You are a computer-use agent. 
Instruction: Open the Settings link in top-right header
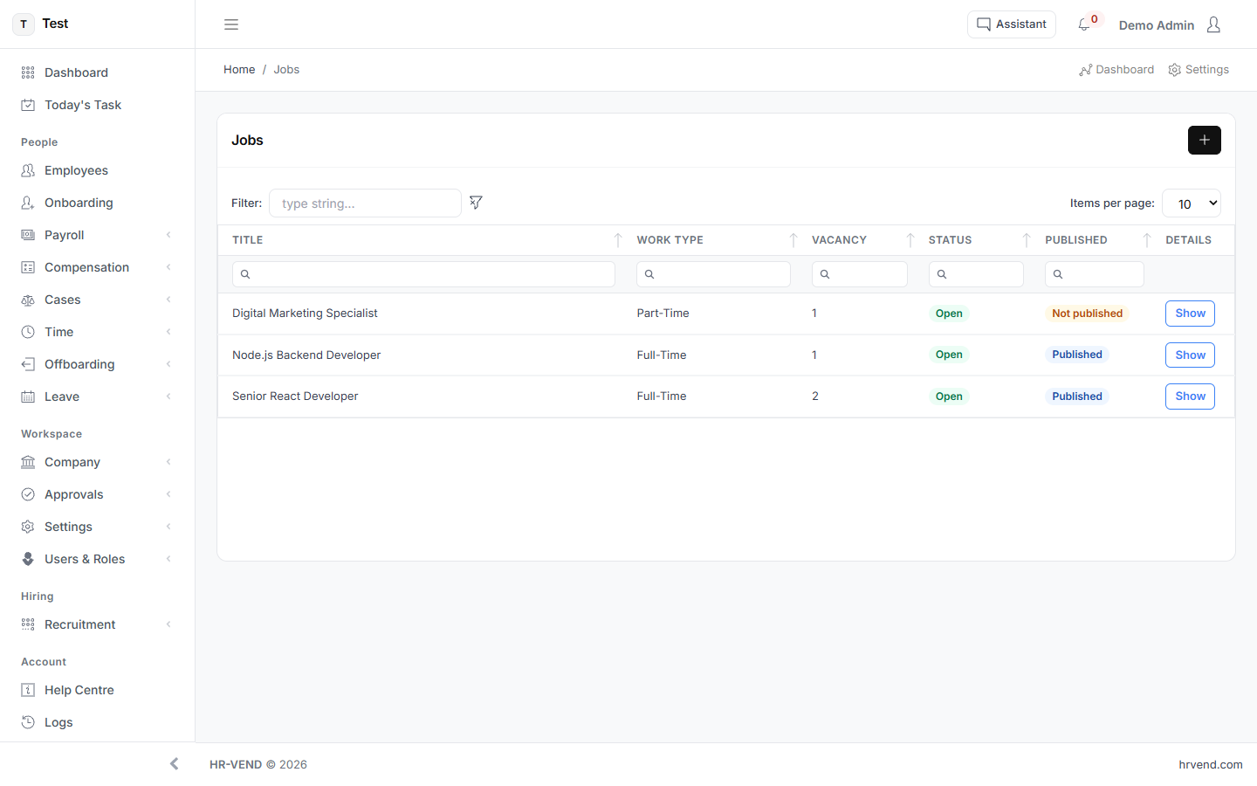1199,70
